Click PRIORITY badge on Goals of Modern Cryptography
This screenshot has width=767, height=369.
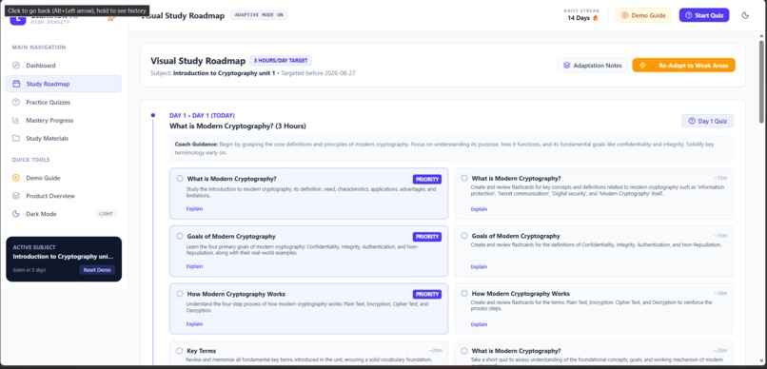(x=427, y=237)
